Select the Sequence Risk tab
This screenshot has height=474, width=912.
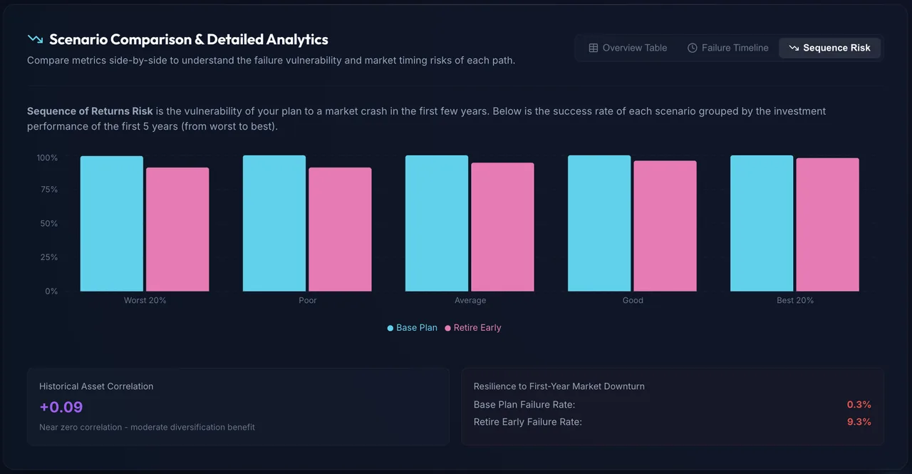click(829, 48)
